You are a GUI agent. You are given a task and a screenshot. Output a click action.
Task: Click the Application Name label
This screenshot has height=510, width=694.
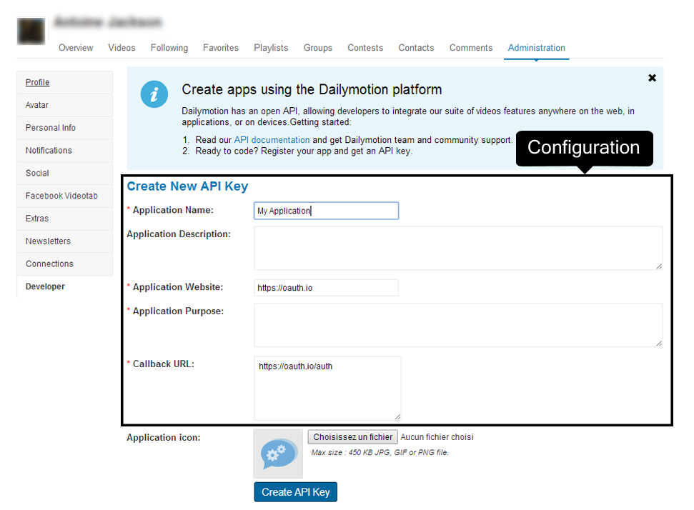pyautogui.click(x=173, y=210)
